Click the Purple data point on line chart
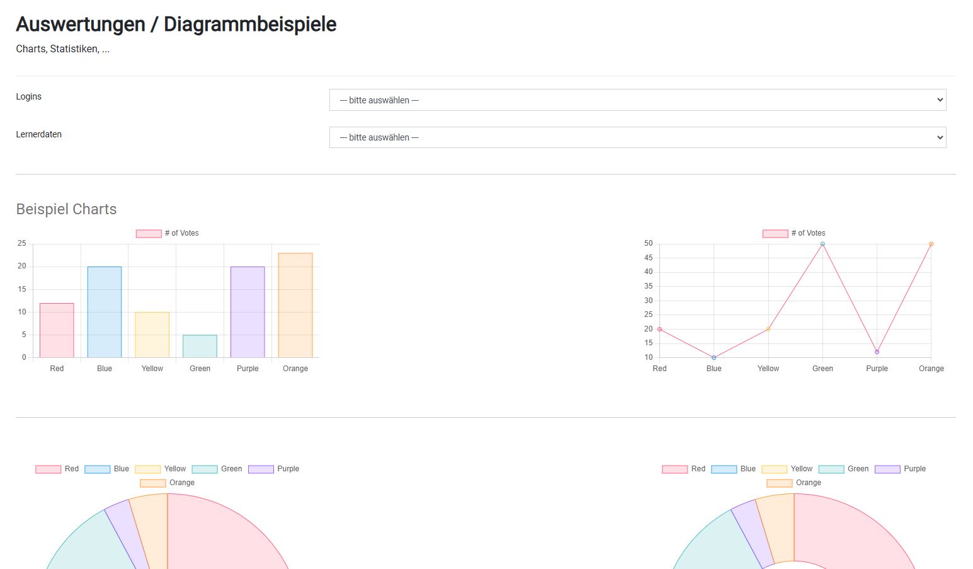The height and width of the screenshot is (569, 973). coord(877,352)
